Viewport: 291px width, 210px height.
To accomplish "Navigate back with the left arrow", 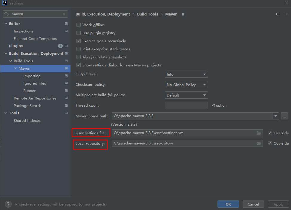I will 278,14.
